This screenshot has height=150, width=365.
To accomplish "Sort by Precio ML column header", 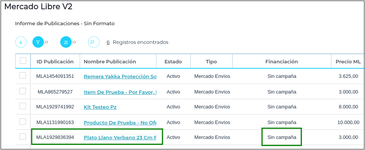I will [x=348, y=61].
